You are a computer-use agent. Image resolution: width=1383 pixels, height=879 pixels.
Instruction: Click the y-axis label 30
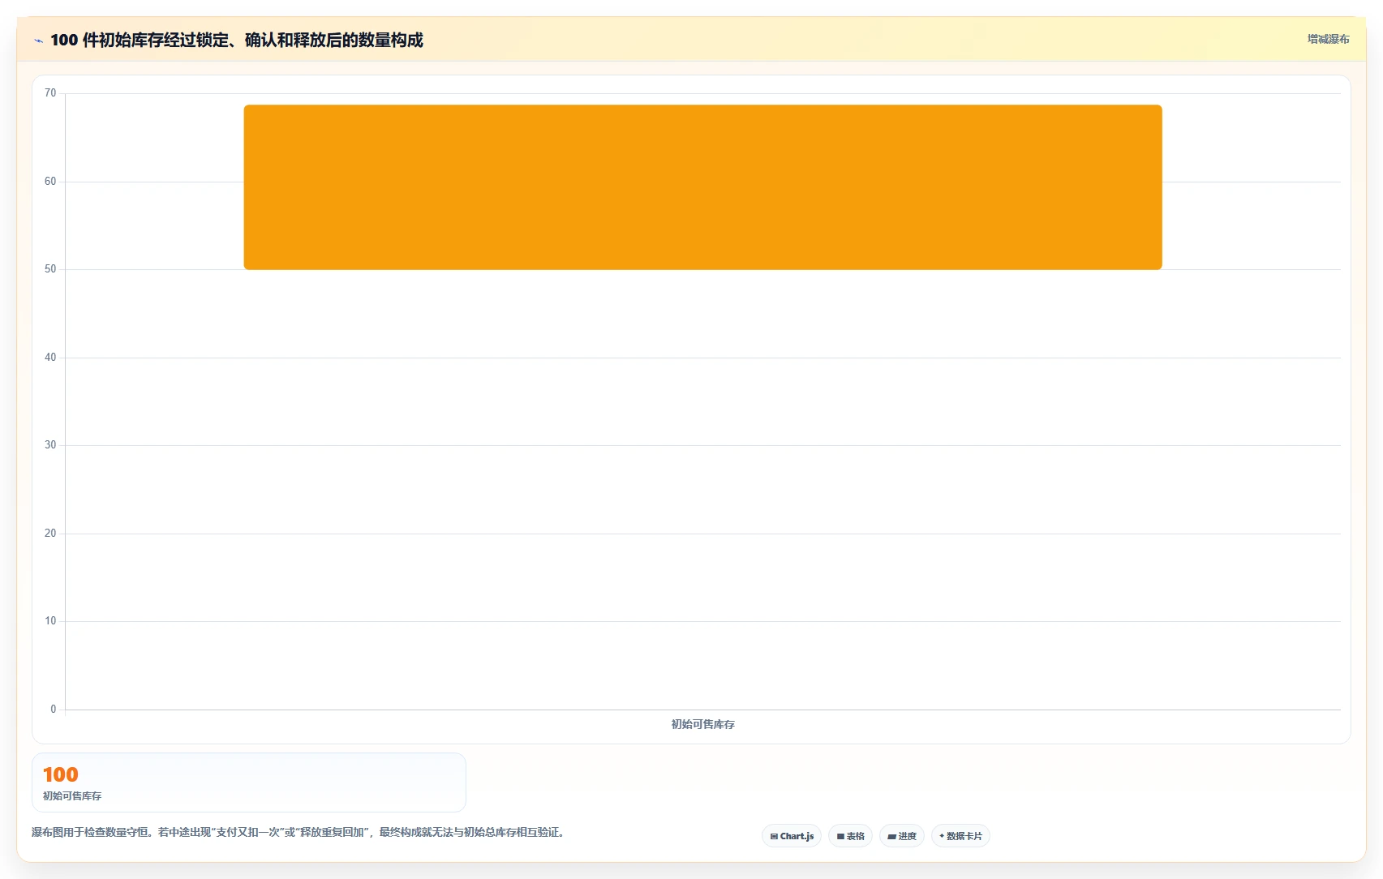(50, 445)
